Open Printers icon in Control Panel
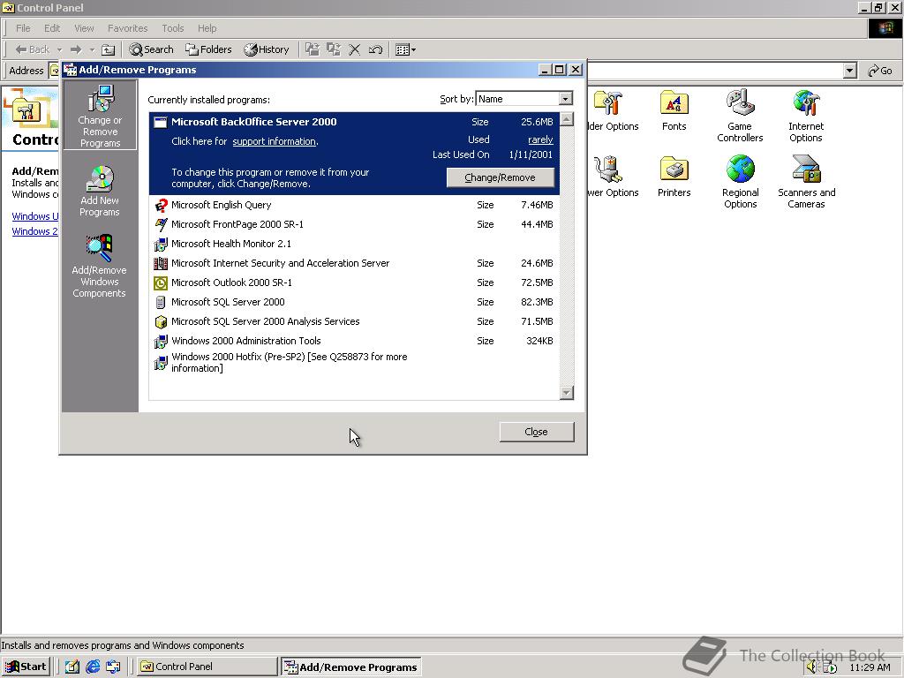This screenshot has height=678, width=904. tap(674, 177)
